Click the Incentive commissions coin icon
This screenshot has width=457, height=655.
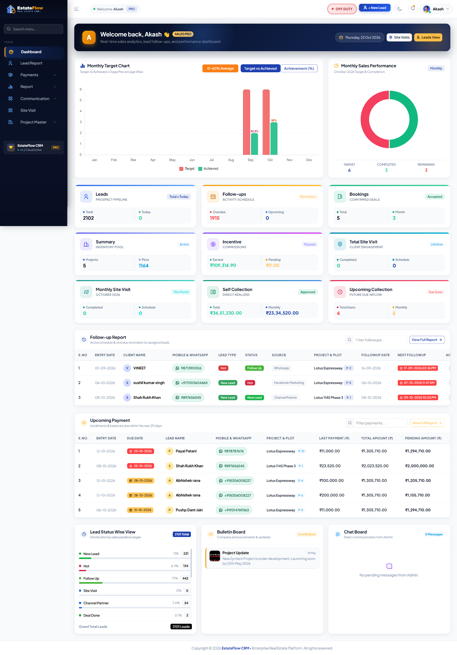(x=213, y=244)
